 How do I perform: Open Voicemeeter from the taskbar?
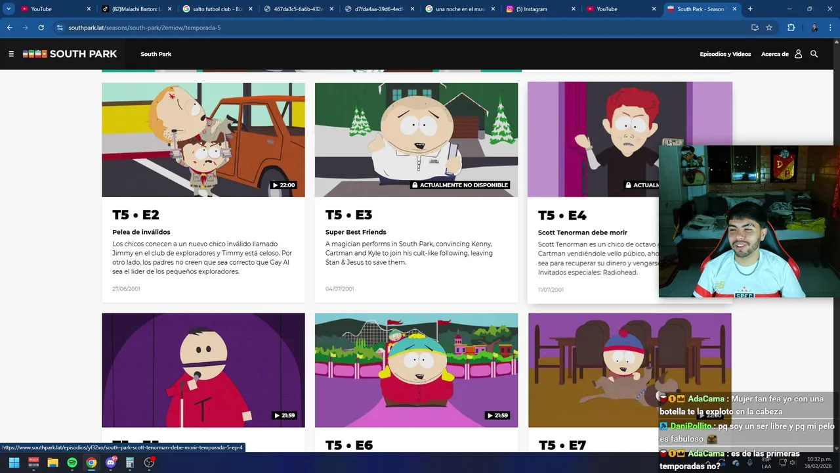[33, 462]
